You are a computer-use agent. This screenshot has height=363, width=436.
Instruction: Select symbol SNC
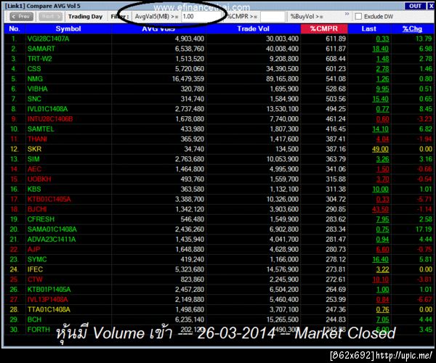[x=34, y=99]
